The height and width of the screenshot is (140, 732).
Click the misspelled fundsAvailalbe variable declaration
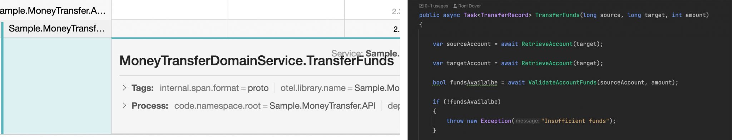point(474,82)
